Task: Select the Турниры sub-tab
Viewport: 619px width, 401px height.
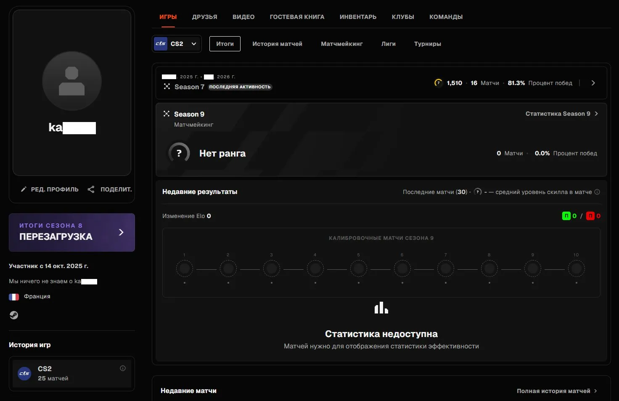Action: [428, 44]
